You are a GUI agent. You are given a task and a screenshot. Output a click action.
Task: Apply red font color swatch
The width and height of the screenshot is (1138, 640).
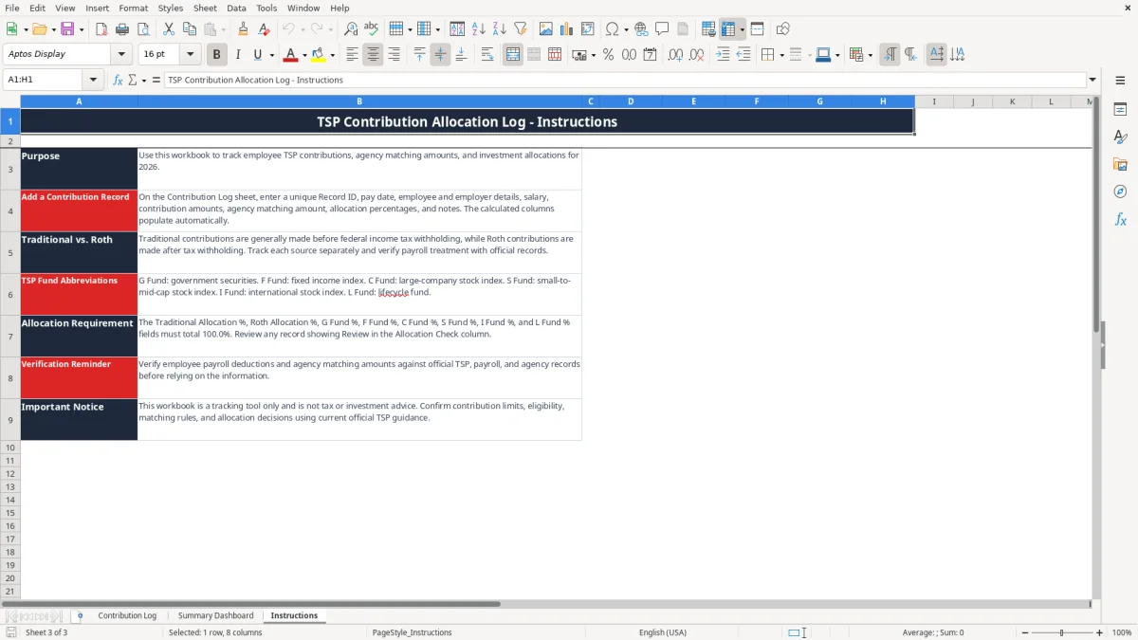[x=290, y=55]
